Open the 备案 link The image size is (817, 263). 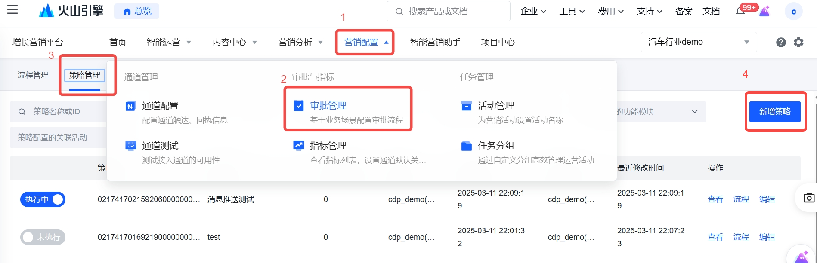point(684,12)
